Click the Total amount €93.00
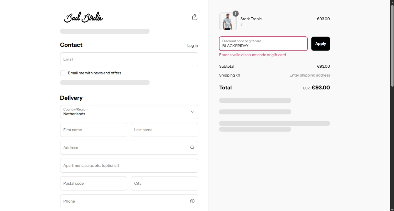 tap(321, 88)
